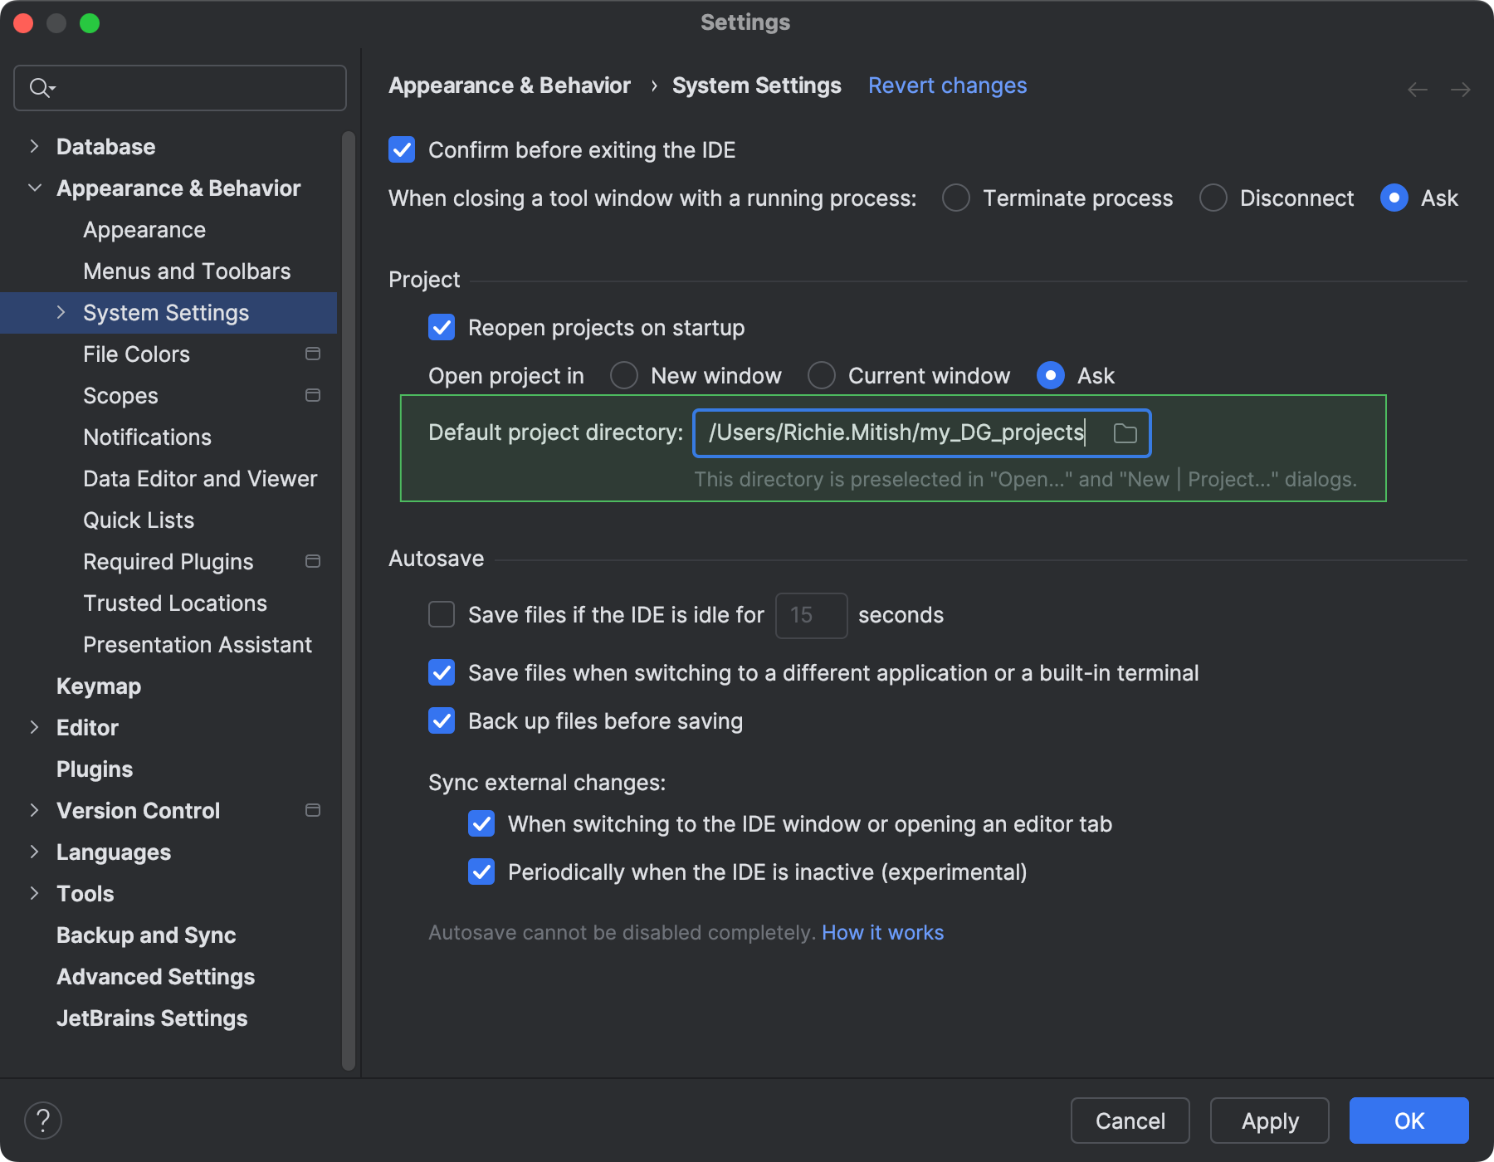
Task: Click the Revert changes link
Action: 946,85
